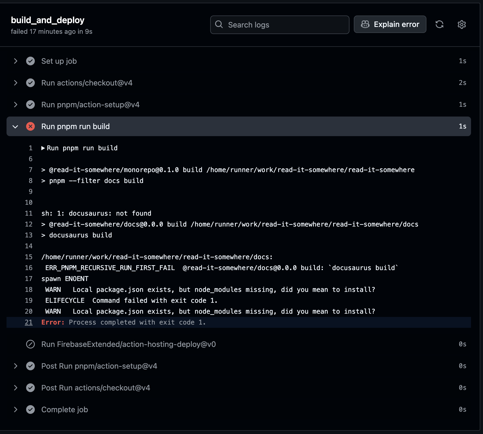The width and height of the screenshot is (483, 434).
Task: Click success check icon for Run pnpm/action-setup@v4
Action: point(30,105)
